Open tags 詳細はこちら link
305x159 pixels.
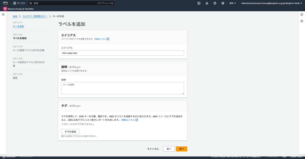click(128, 120)
